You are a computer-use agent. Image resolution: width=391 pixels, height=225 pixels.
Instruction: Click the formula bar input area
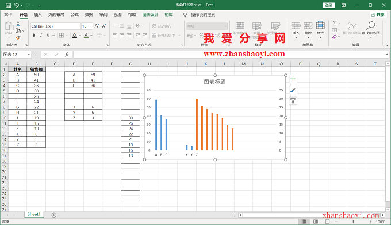(x=229, y=55)
